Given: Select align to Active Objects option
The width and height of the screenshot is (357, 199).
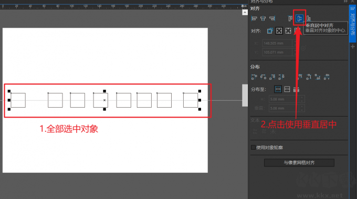Looking at the screenshot, I should (x=270, y=31).
